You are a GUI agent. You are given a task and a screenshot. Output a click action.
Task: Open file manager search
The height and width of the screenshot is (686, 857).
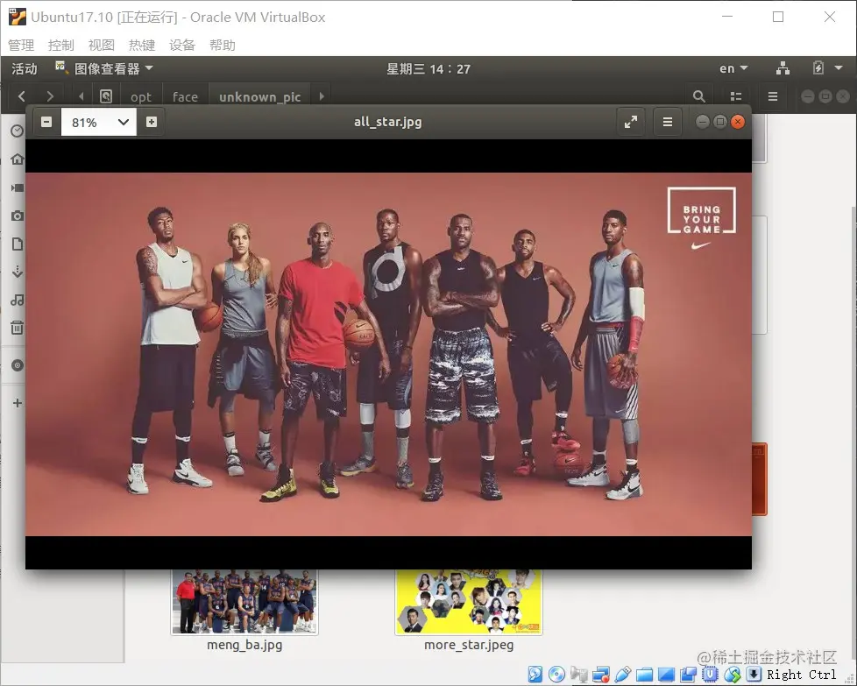click(698, 96)
